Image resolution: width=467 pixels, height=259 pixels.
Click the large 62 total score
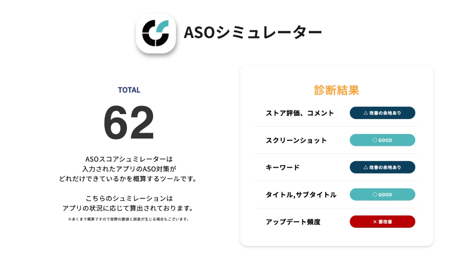[x=129, y=122]
